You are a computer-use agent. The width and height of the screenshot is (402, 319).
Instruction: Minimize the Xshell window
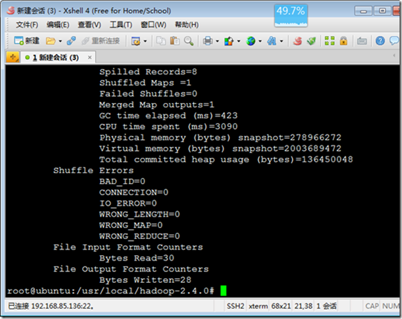coord(363,11)
